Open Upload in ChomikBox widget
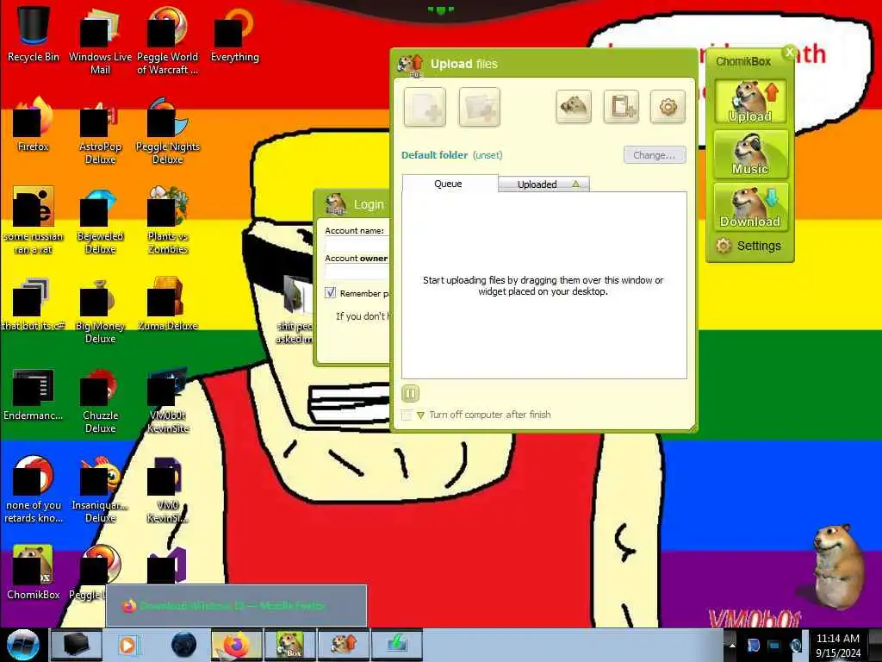 (x=750, y=102)
